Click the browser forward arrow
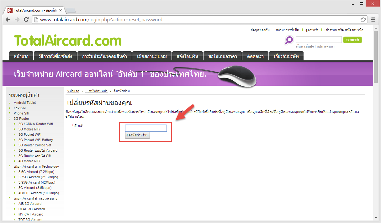Image resolution: width=381 pixels, height=223 pixels. (17, 20)
